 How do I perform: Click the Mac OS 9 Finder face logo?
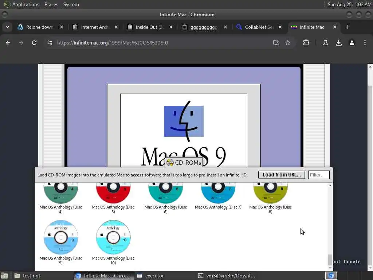coord(184,121)
